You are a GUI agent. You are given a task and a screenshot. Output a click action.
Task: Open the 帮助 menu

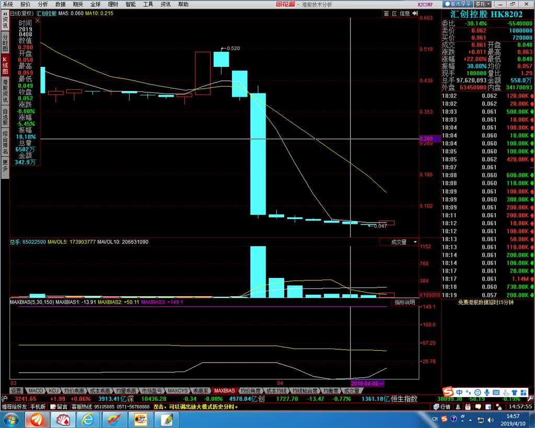(183, 4)
